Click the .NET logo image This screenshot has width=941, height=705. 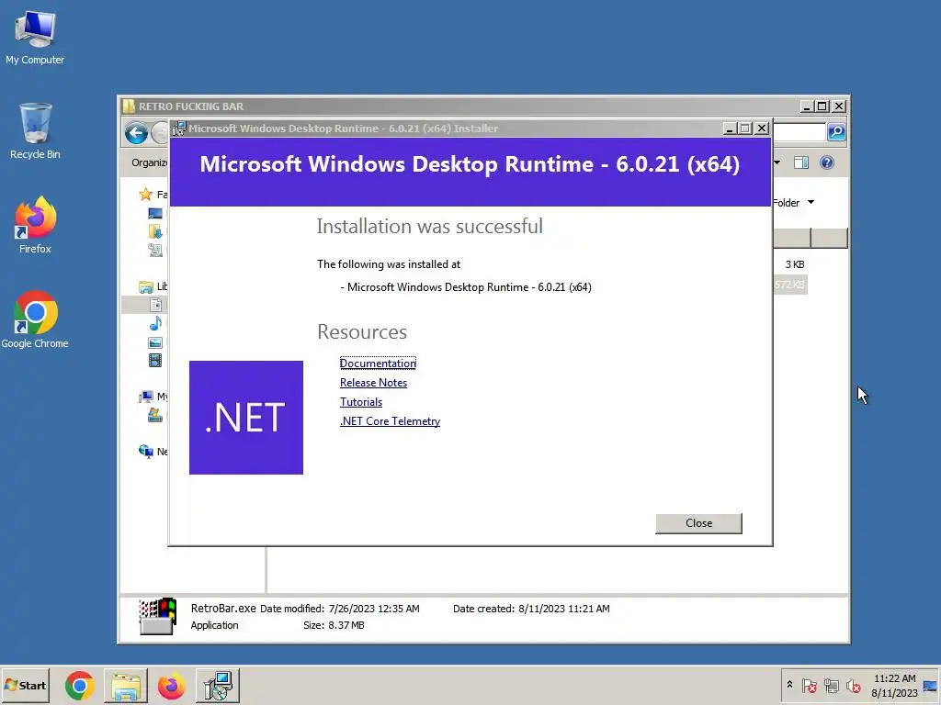click(246, 418)
